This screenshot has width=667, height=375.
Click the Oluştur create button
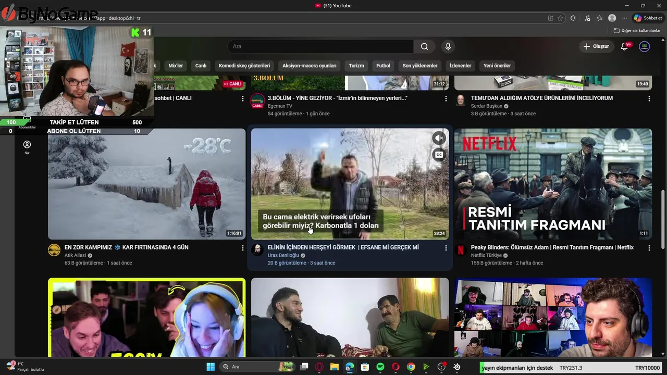tap(596, 46)
